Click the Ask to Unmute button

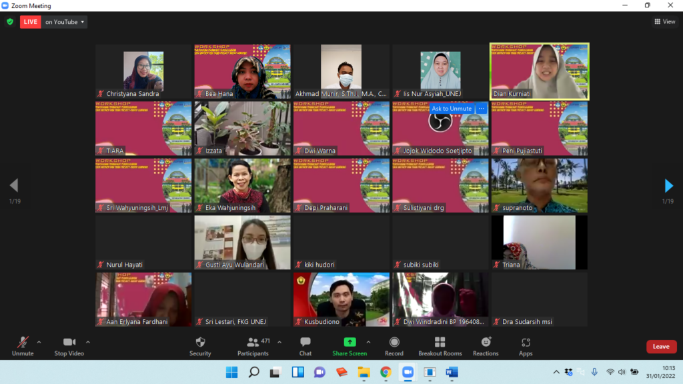coord(452,109)
